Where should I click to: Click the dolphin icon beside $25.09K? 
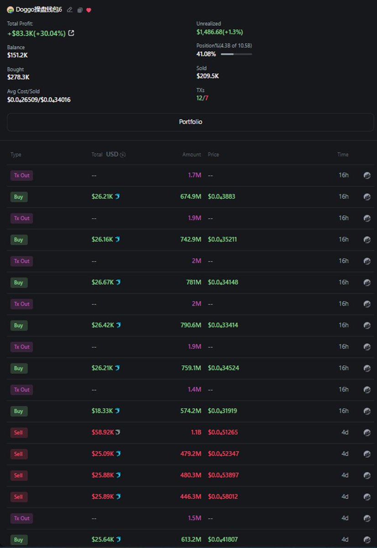pyautogui.click(x=118, y=453)
